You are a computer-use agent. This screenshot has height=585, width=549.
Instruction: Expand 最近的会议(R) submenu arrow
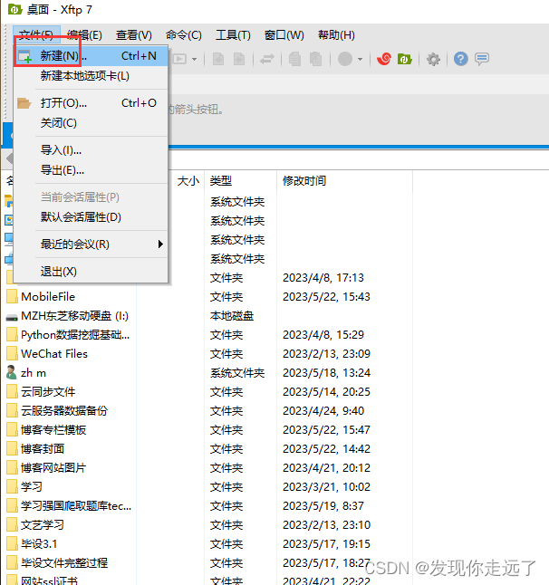pyautogui.click(x=160, y=244)
